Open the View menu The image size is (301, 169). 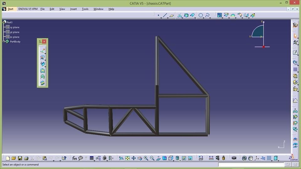pyautogui.click(x=62, y=9)
